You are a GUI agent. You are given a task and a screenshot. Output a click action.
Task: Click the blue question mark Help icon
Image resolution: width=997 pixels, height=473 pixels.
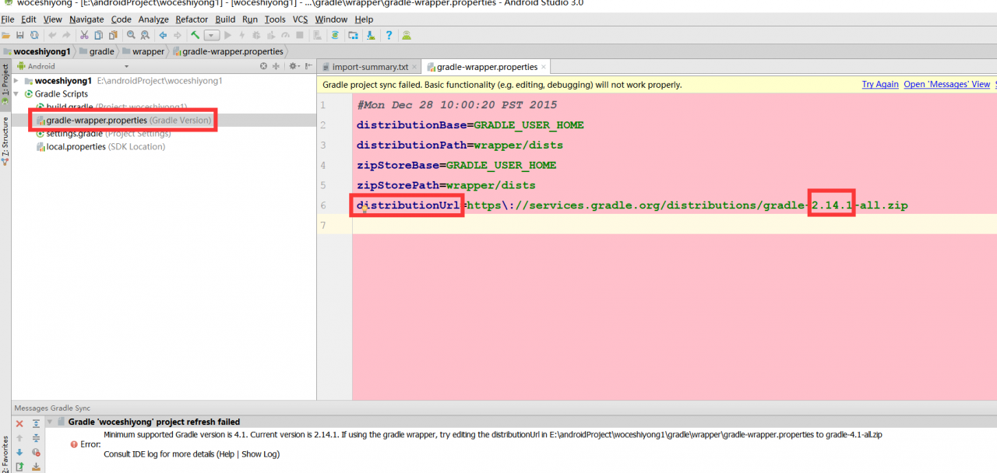[x=389, y=35]
